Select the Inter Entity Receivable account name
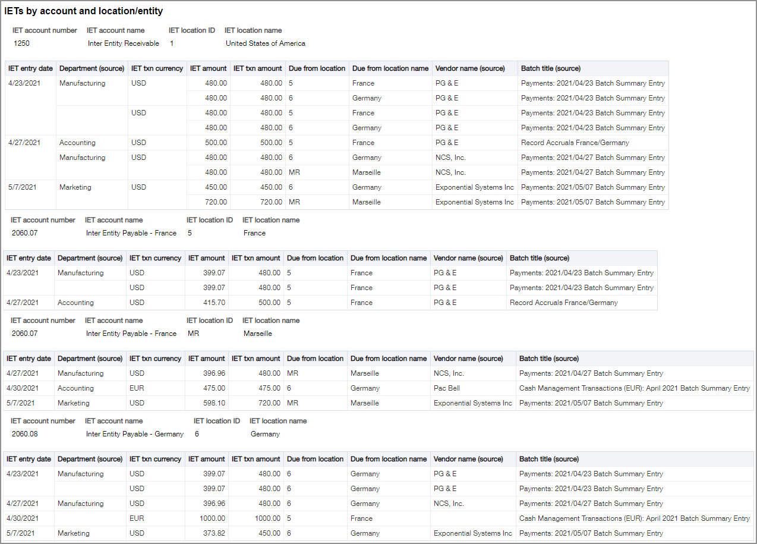Screen dimensions: 757x544 tap(123, 43)
